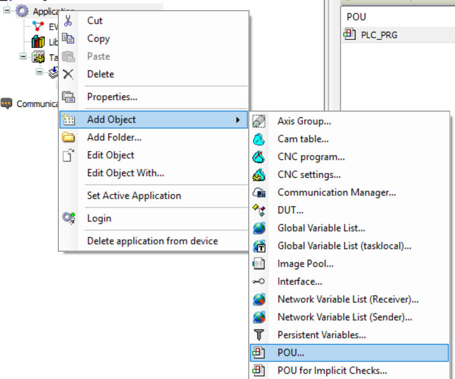Click the Cam table icon
Viewport: 455px width, 379px height.
(259, 139)
